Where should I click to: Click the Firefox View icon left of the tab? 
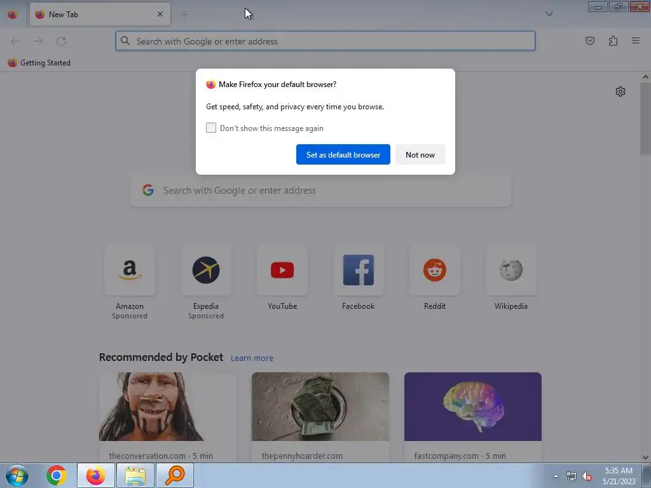coord(13,15)
